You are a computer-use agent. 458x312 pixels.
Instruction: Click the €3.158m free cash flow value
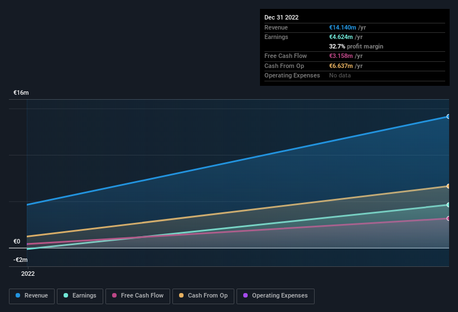(341, 56)
